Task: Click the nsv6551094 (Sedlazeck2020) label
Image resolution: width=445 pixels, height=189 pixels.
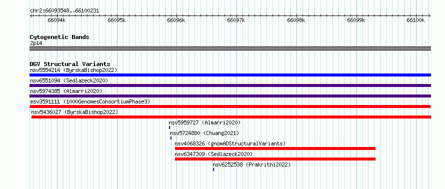Action: click(69, 80)
